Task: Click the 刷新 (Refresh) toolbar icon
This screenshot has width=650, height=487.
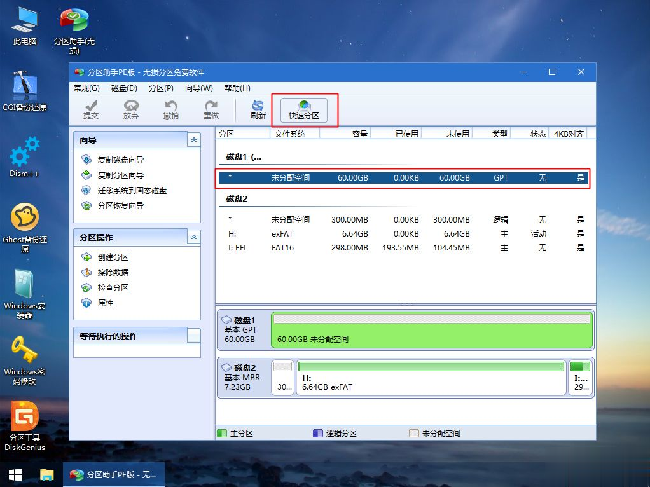Action: (x=257, y=109)
